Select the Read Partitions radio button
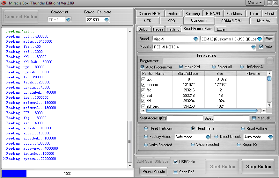The height and width of the screenshot is (178, 279). [146, 128]
